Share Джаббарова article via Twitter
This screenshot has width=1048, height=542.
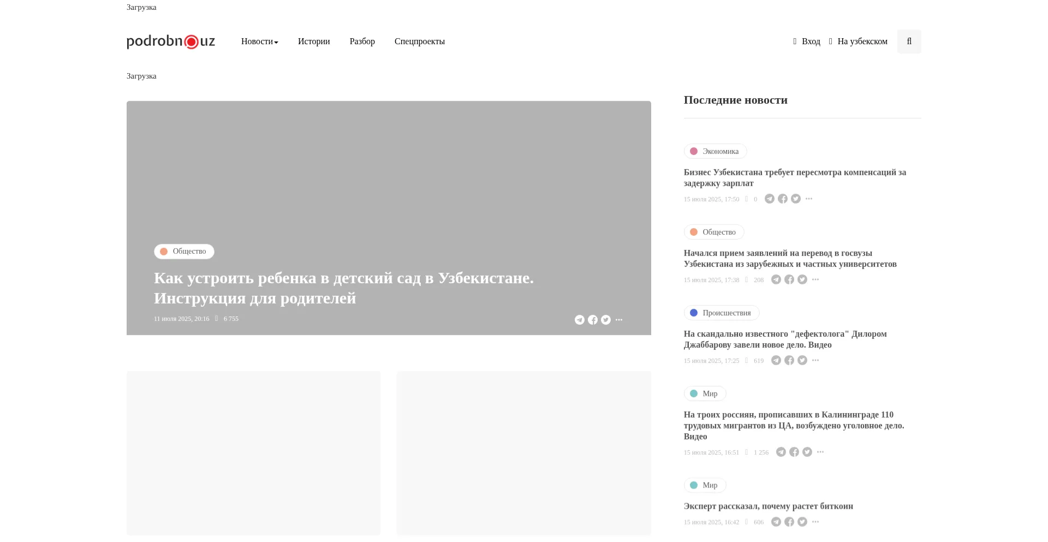802,360
